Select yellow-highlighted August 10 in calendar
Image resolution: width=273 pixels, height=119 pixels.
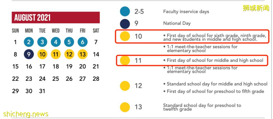(x=42, y=54)
